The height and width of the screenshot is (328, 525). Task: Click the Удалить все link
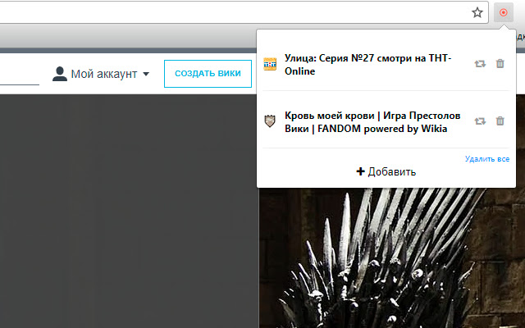[x=487, y=159]
